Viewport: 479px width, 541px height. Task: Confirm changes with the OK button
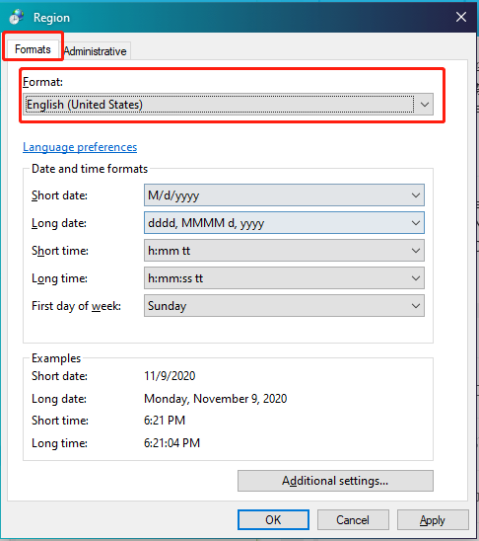[x=273, y=519]
